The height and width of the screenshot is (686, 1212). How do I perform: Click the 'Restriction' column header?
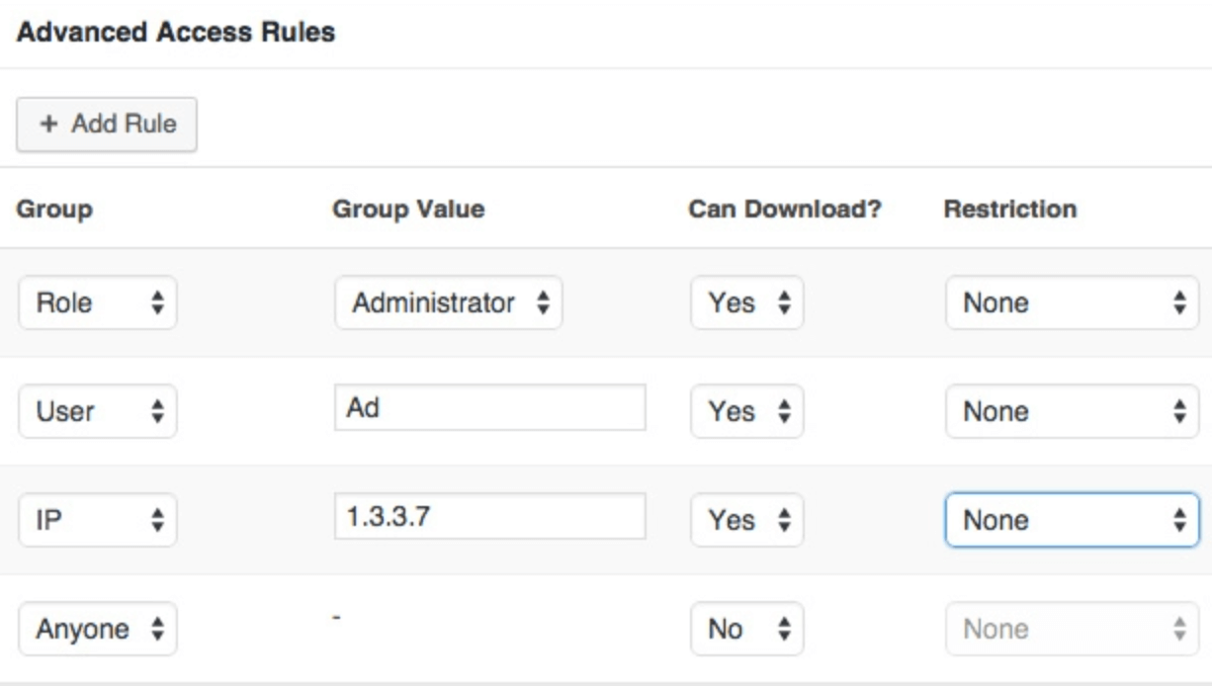(1009, 210)
